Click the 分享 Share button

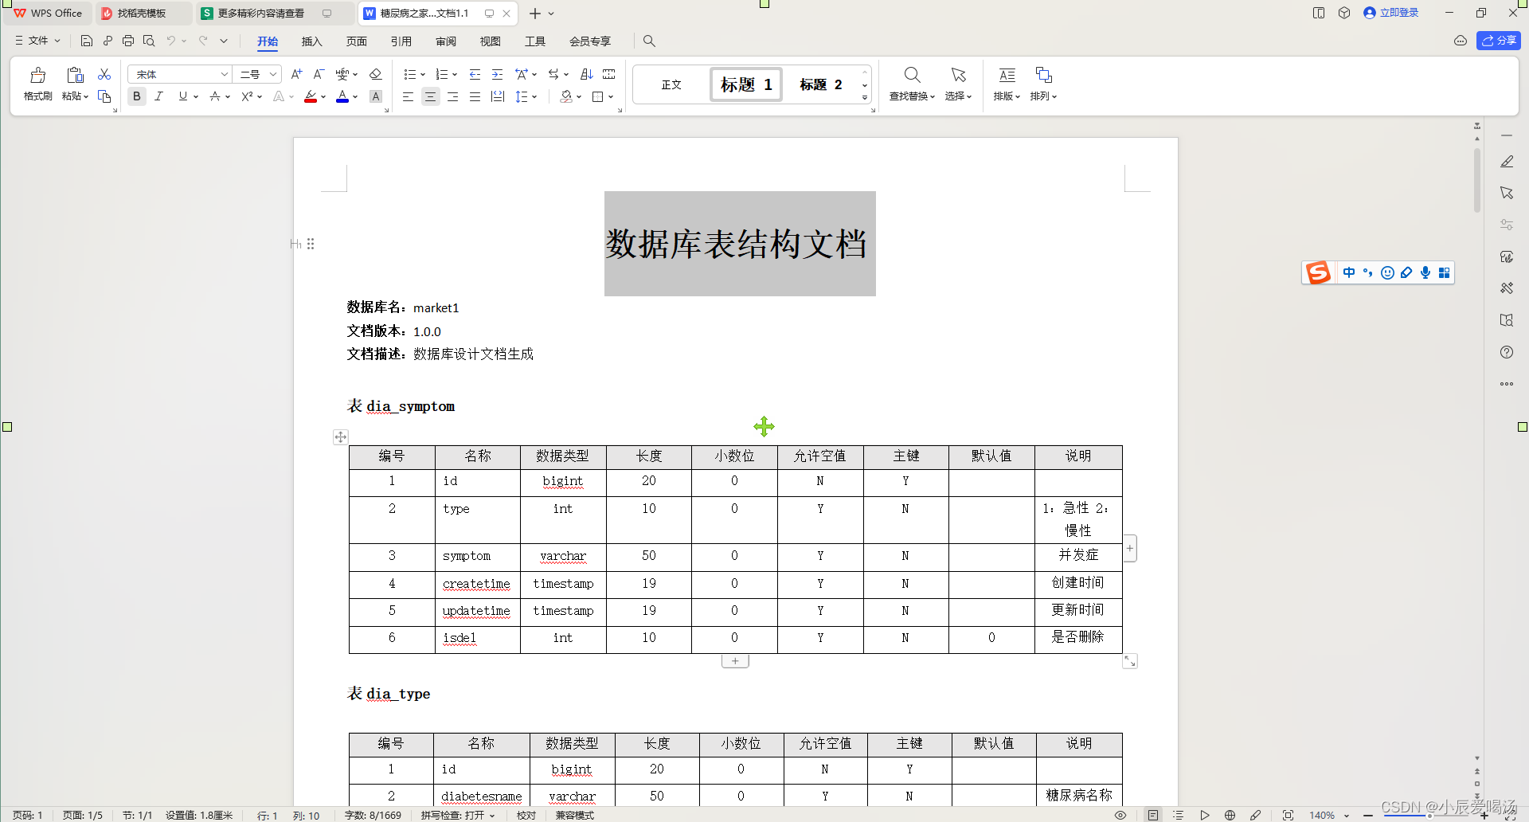(1499, 41)
